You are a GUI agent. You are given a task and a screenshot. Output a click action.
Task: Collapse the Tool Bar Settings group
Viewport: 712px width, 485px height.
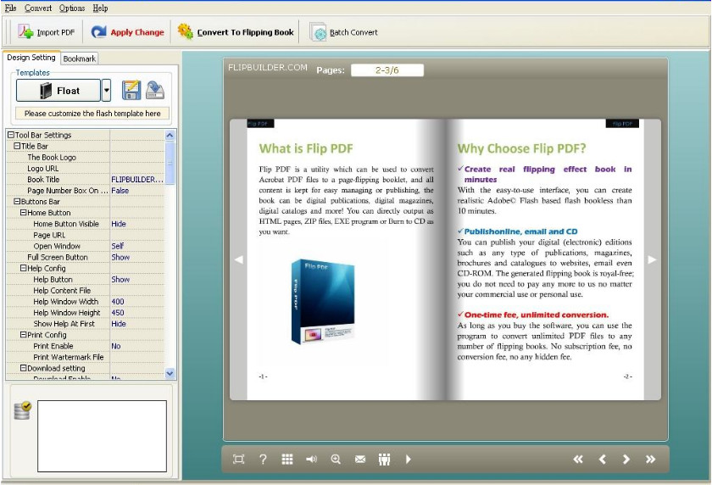coord(11,135)
